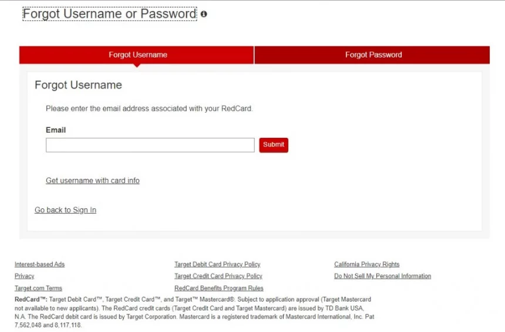Open Target Debit Card Privacy Policy
This screenshot has height=332, width=505.
217,265
